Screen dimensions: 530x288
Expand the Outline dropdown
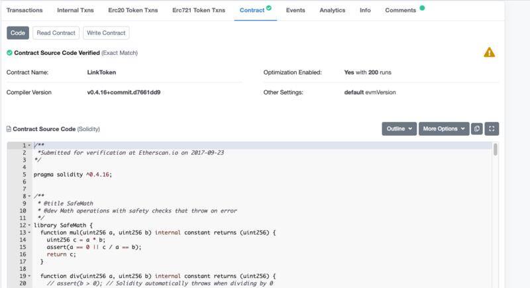399,128
